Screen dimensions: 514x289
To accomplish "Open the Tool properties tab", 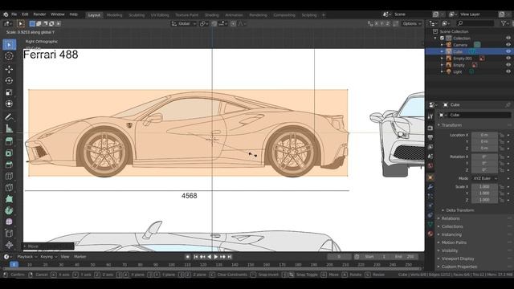I will pyautogui.click(x=430, y=116).
